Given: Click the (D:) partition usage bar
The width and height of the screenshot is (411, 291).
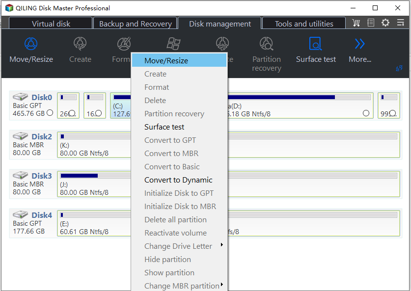Looking at the screenshot, I should click(x=299, y=97).
